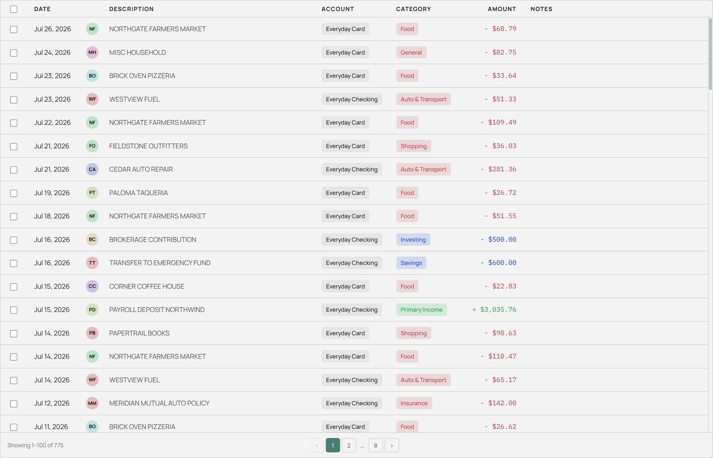713x458 pixels.
Task: Click the MM avatar for Meridian Mutual
Action: pos(92,403)
